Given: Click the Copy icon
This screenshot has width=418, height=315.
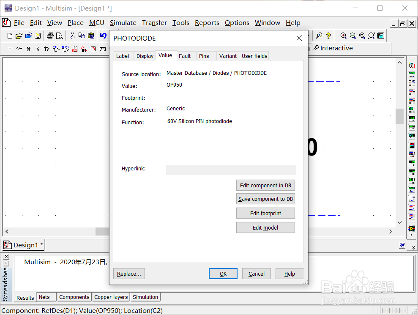Looking at the screenshot, I should coord(82,36).
